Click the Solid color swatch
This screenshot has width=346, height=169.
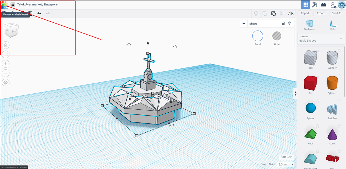(258, 36)
